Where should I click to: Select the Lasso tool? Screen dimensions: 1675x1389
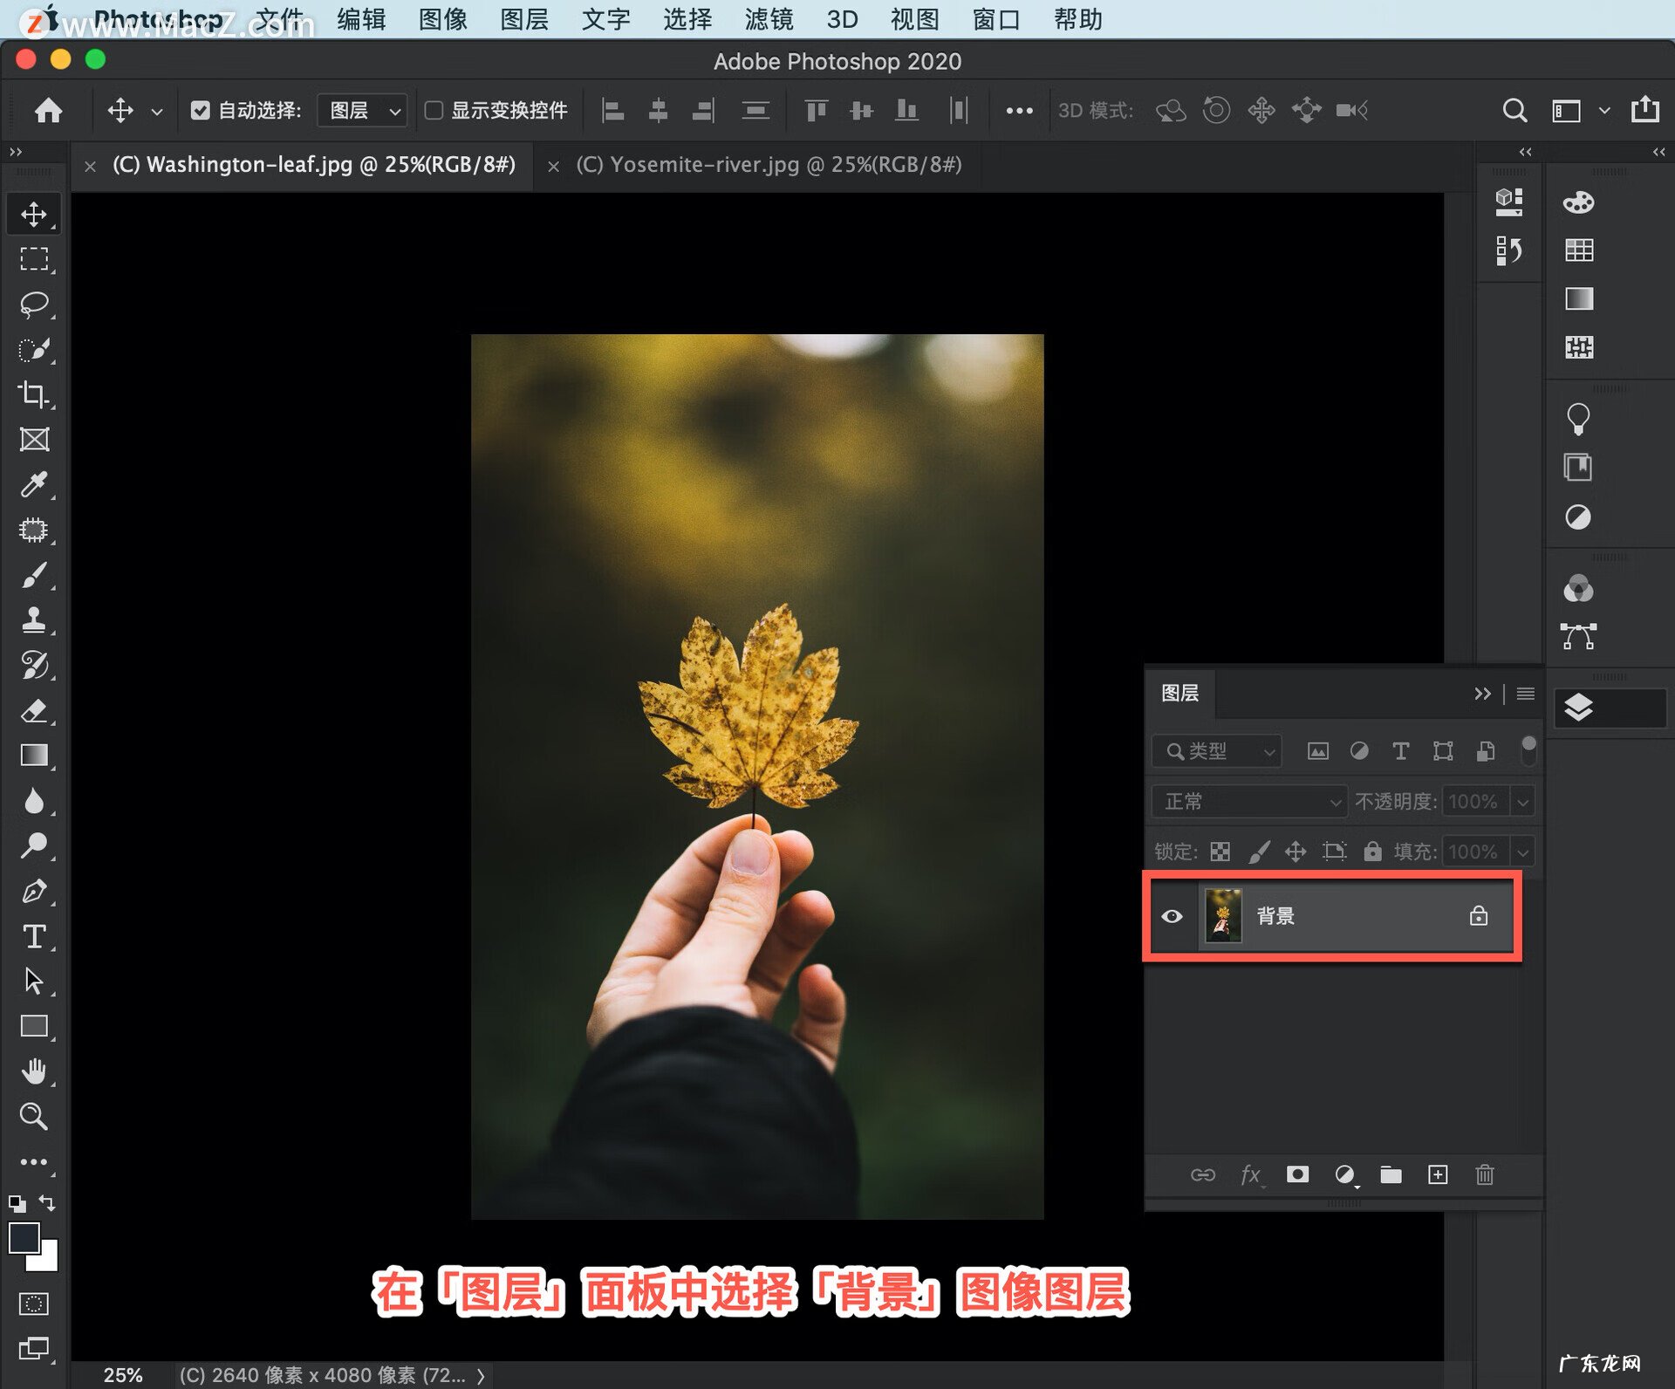[34, 303]
